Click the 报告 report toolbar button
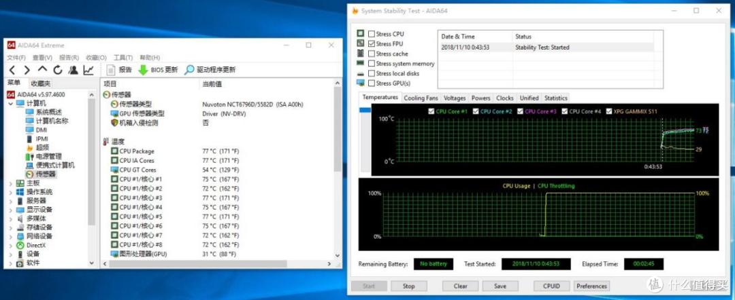 [x=119, y=70]
